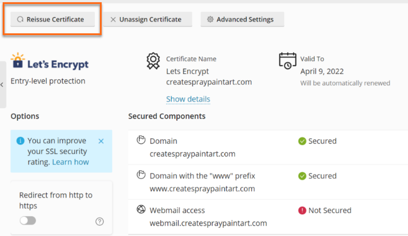The width and height of the screenshot is (408, 236).
Task: Dismiss the SSL security rating notice
Action: click(x=101, y=141)
